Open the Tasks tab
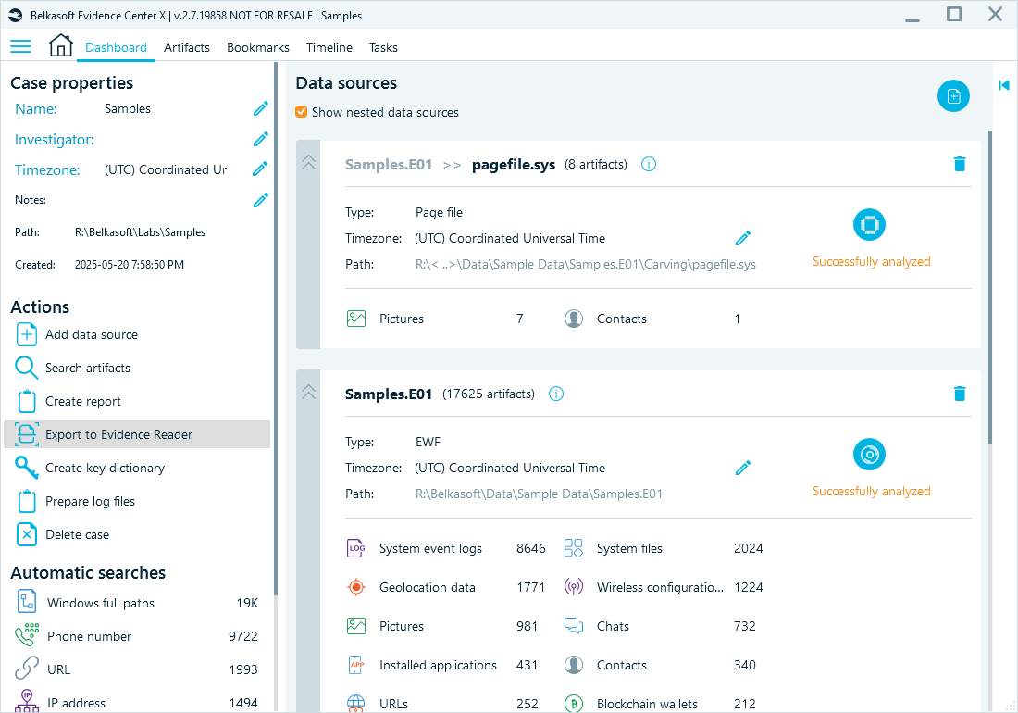The width and height of the screenshot is (1018, 713). [383, 47]
